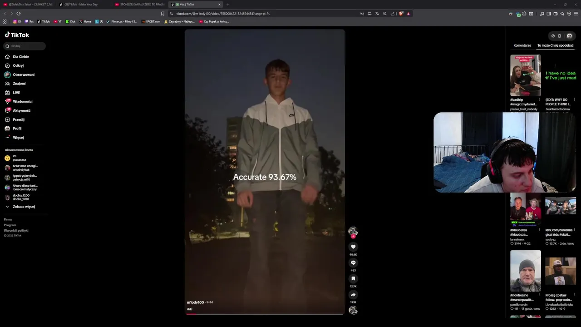Open the #noufrealno recommended video thumbnail
This screenshot has width=581, height=327.
(x=526, y=271)
